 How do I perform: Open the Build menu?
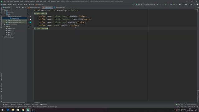[x=37, y=2]
